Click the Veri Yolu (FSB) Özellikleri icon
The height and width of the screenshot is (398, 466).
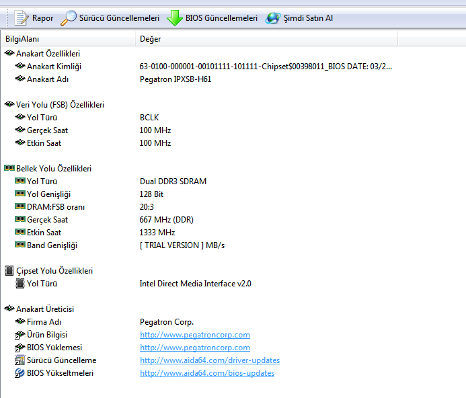coord(9,104)
